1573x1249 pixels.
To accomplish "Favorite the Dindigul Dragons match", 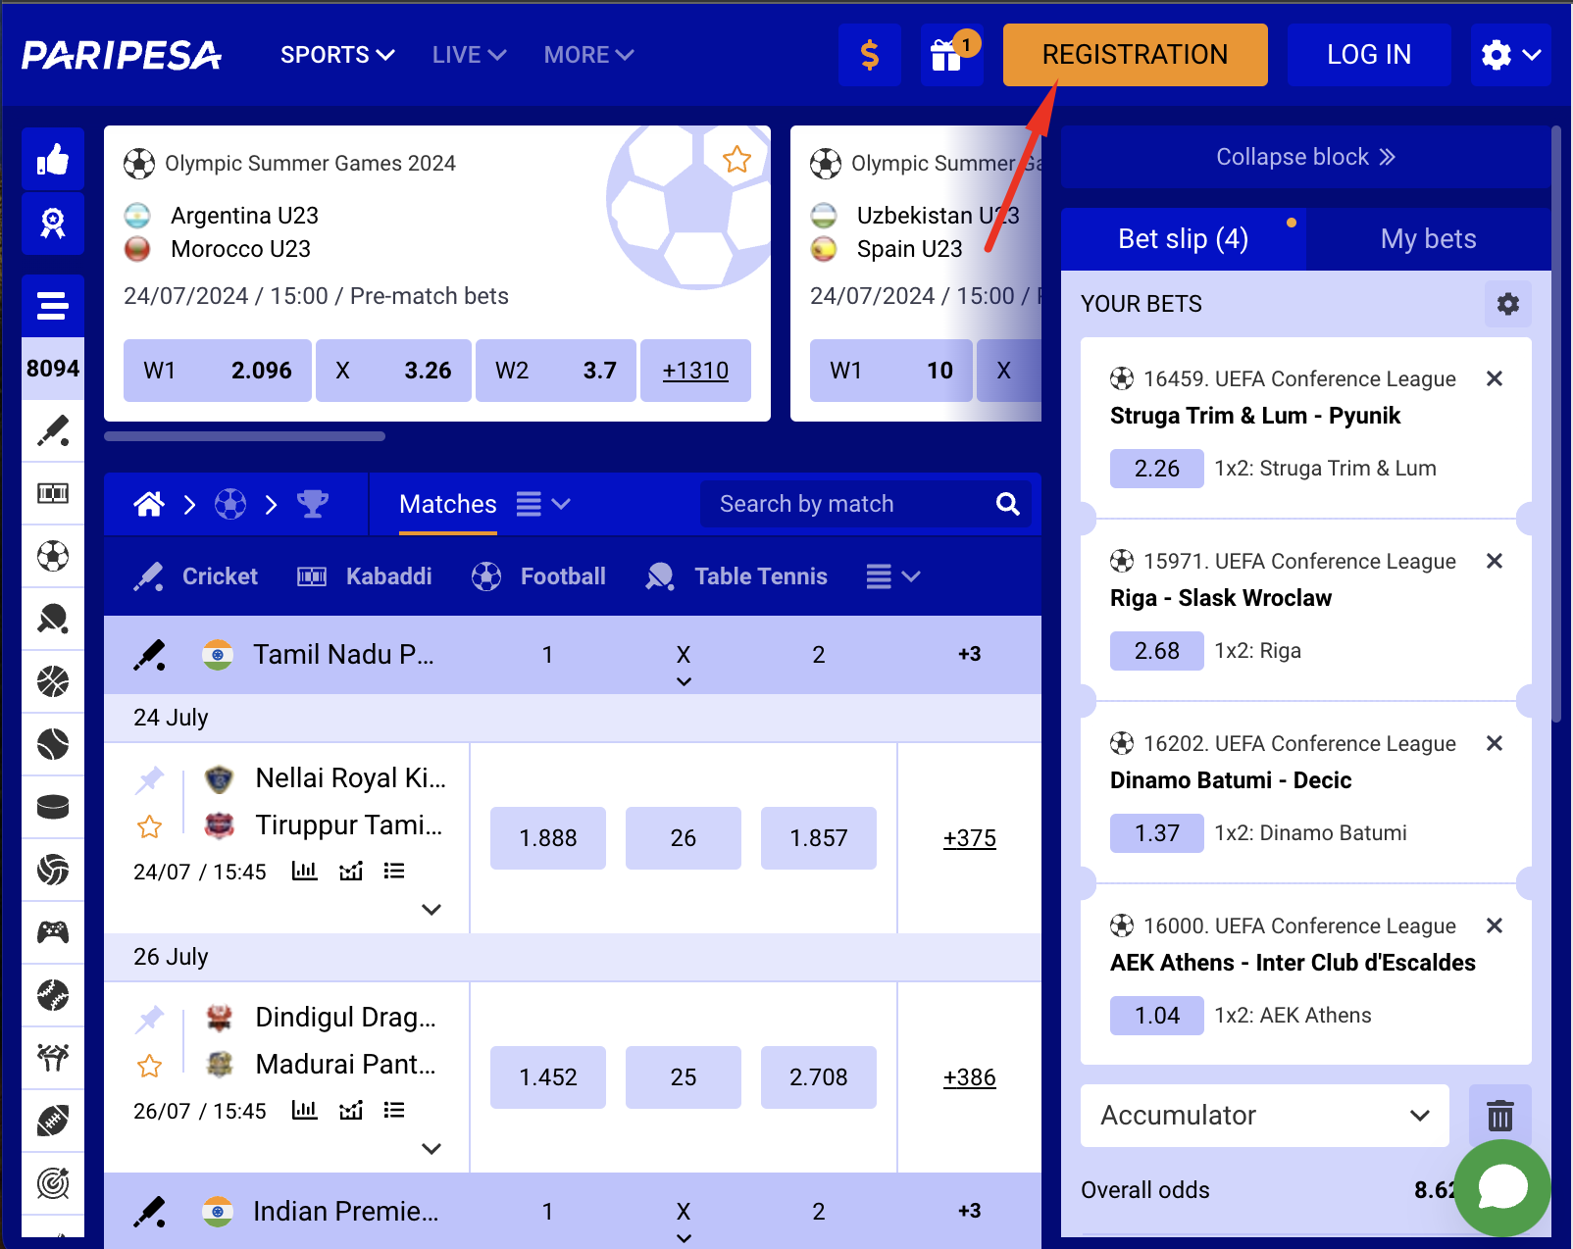I will 150,1066.
